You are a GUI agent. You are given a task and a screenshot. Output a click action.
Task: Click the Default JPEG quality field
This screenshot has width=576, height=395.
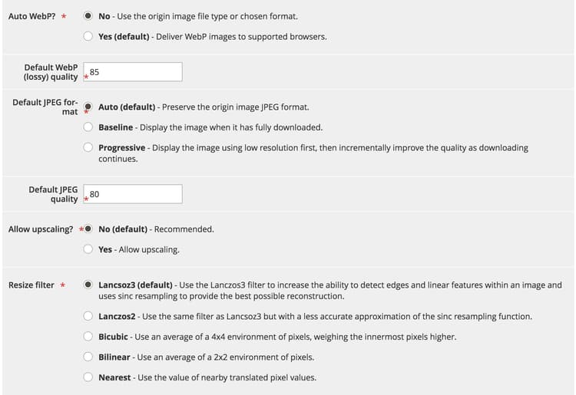click(x=133, y=194)
